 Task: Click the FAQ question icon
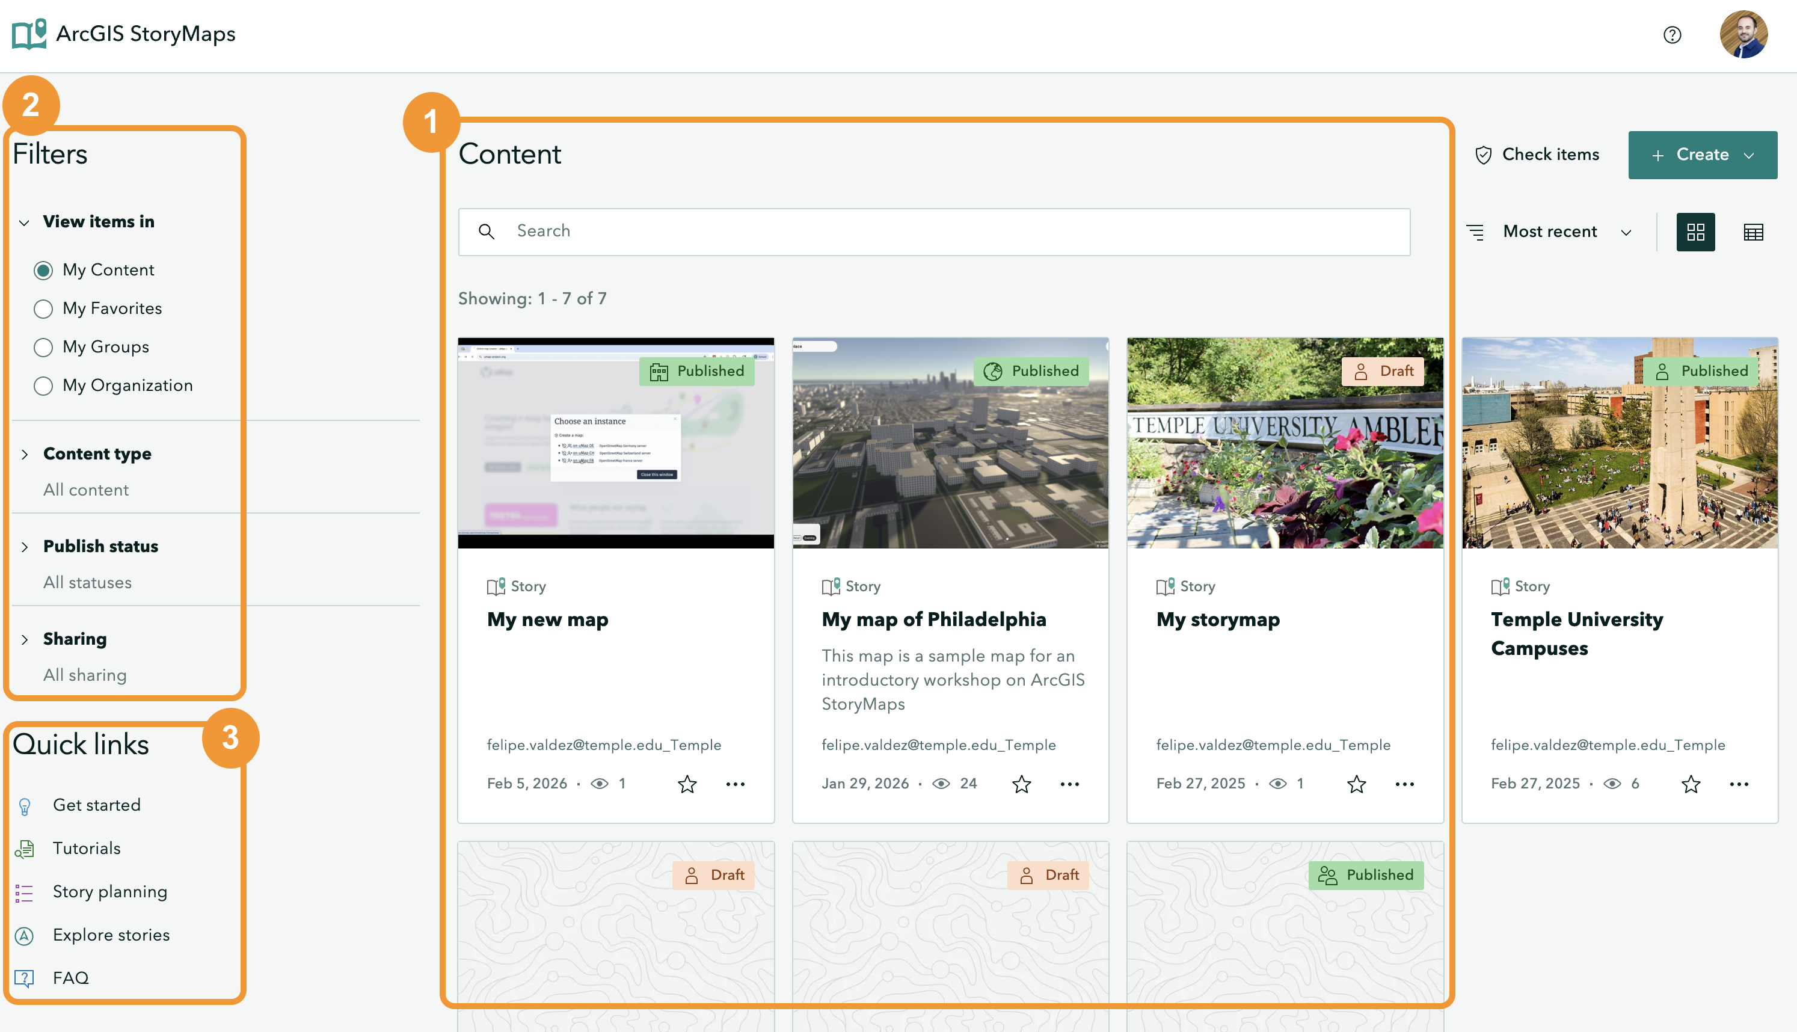tap(24, 979)
